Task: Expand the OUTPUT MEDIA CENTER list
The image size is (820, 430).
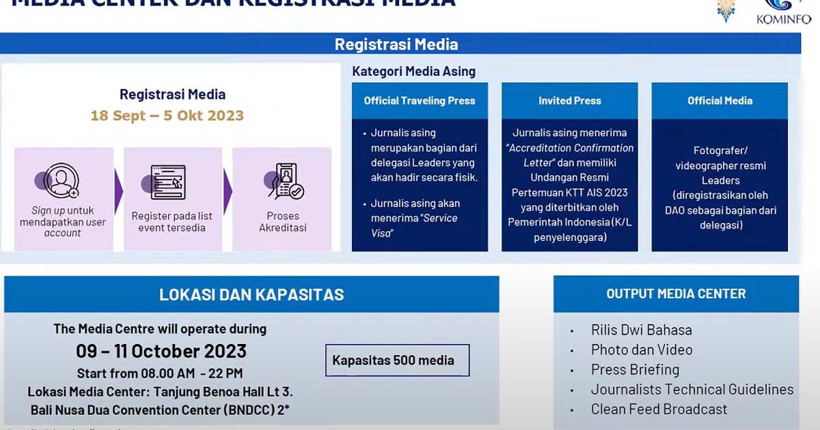Action: [x=675, y=293]
